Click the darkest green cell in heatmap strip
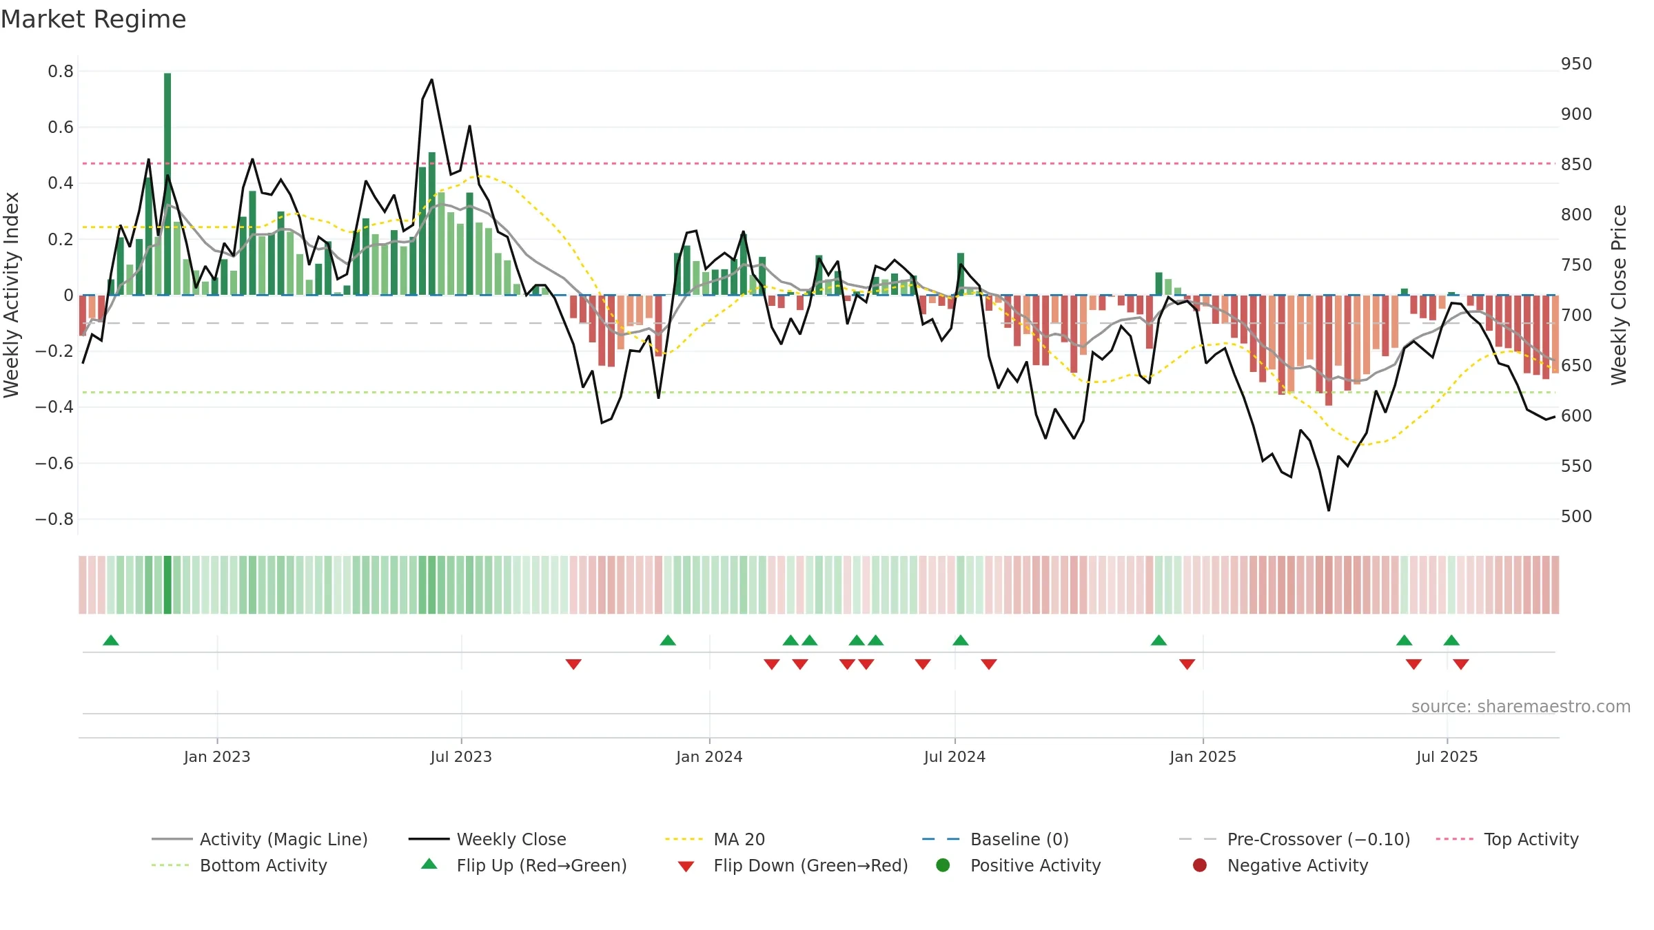The height and width of the screenshot is (930, 1654). point(167,584)
